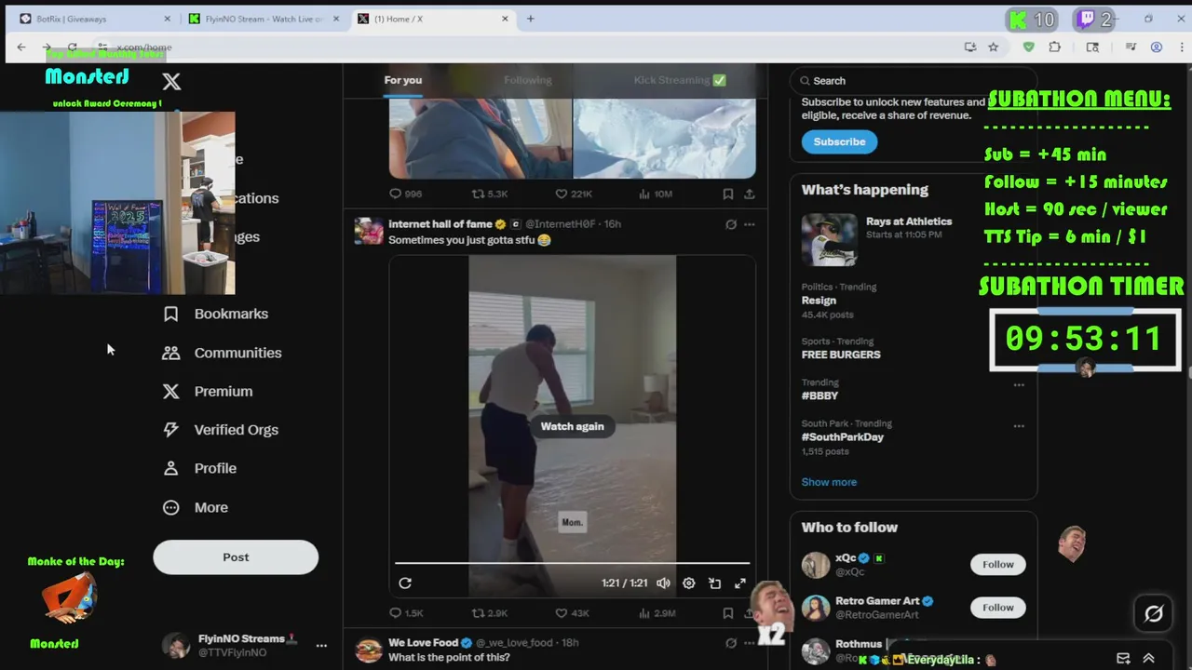Open We Love Food profile name
This screenshot has width=1192, height=670.
coord(423,643)
